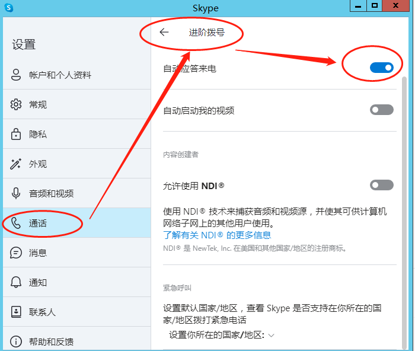Toggle the 允许使用 NDI switch on
This screenshot has width=415, height=351.
382,185
